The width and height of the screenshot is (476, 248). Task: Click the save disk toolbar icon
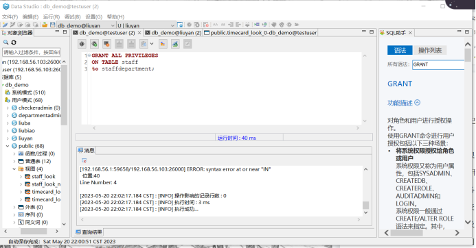click(52, 25)
